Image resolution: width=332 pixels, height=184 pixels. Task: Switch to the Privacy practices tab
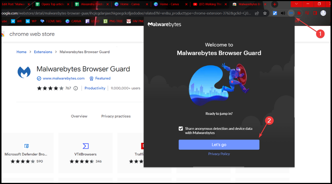coord(116,116)
